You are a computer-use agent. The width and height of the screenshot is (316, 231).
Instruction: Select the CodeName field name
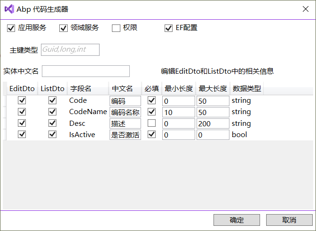pyautogui.click(x=88, y=112)
